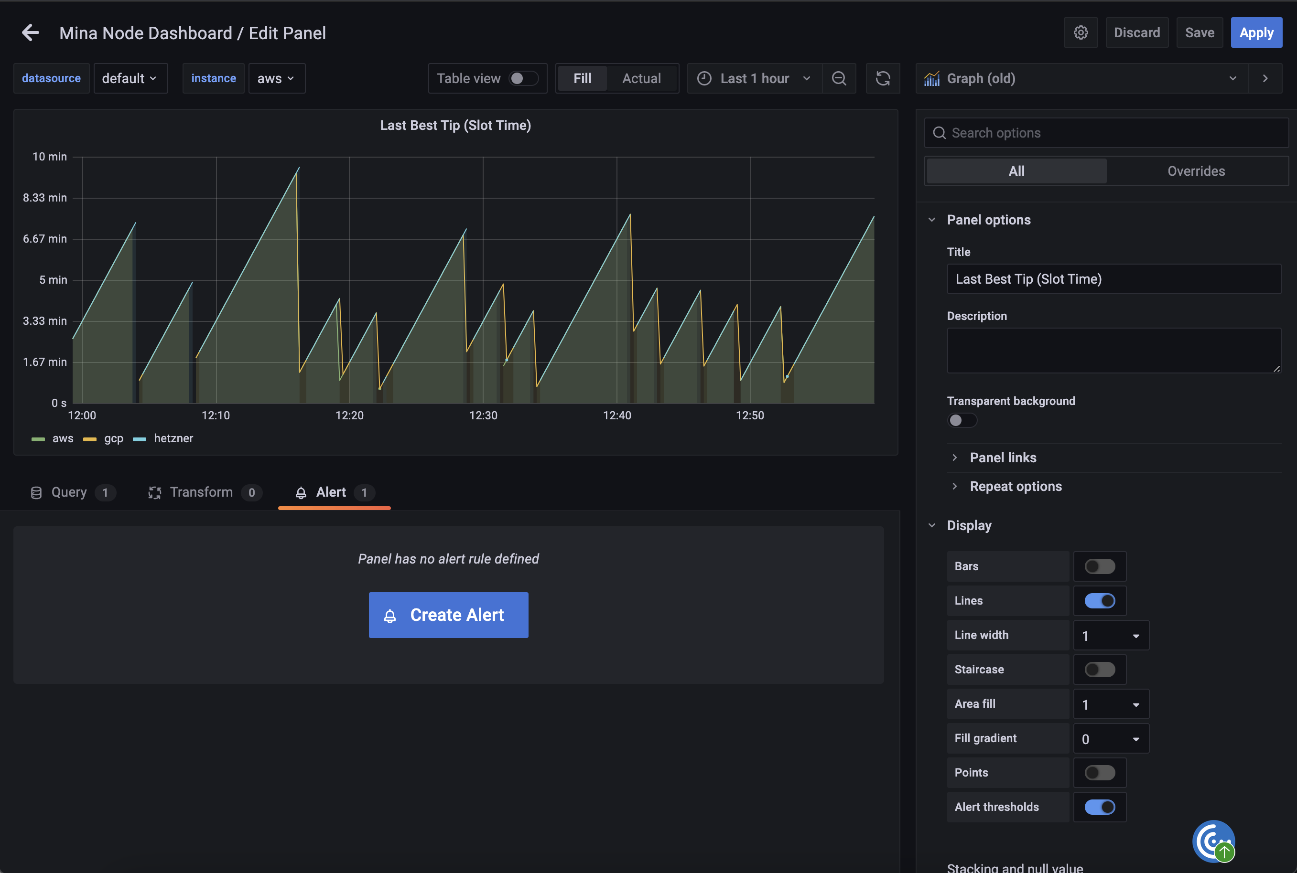Click the Graph (old) visualization icon
This screenshot has width=1297, height=873.
coord(932,78)
